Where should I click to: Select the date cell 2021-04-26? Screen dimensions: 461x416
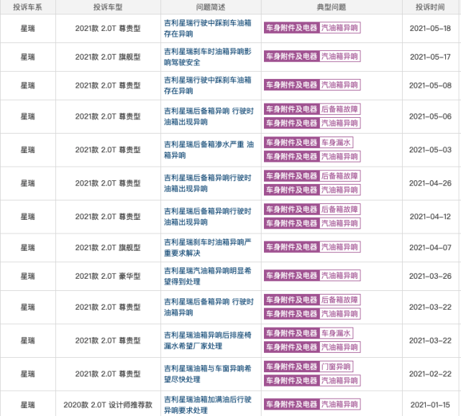click(x=430, y=183)
